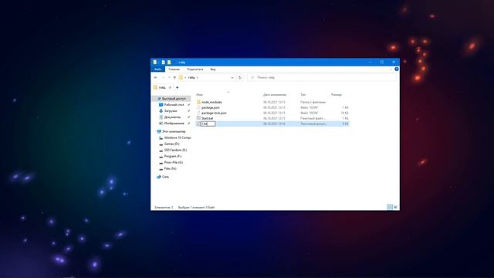Screen dimensions: 494x278
Task: Switch to details view in status bar
Action: point(390,207)
